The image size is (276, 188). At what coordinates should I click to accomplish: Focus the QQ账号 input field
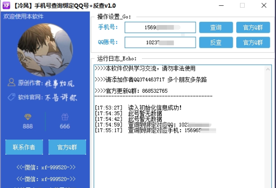coord(160,42)
